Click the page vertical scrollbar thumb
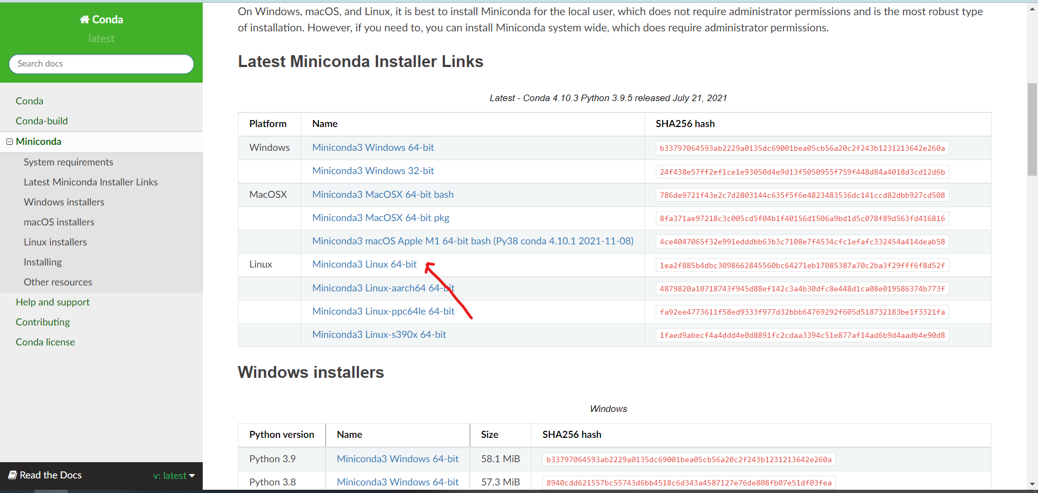The height and width of the screenshot is (493, 1038). tap(1032, 129)
